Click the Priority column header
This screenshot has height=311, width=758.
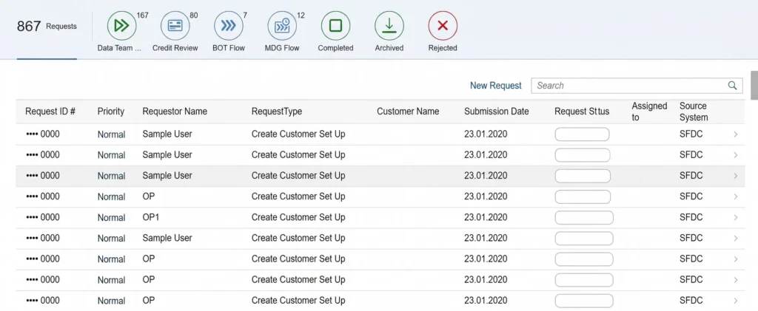coord(111,112)
